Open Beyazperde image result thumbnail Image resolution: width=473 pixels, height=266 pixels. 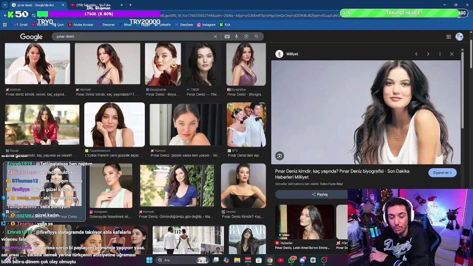click(x=163, y=64)
